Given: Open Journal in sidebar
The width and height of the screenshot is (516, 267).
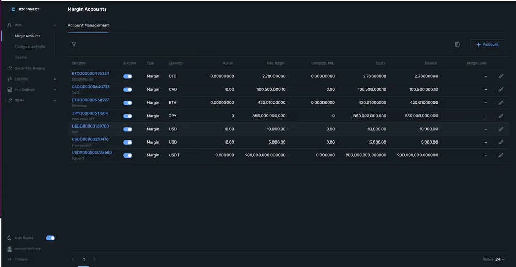Looking at the screenshot, I should [21, 57].
